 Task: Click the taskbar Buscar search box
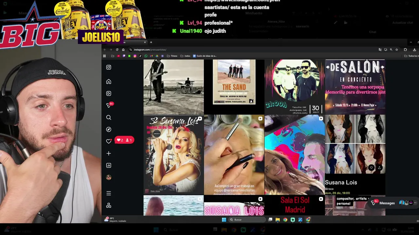247,220
